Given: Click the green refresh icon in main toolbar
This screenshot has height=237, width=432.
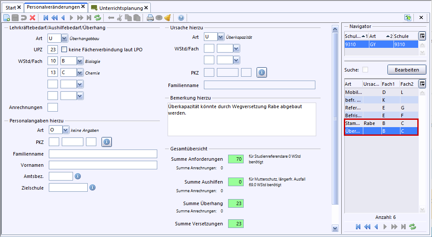Looking at the screenshot, I should 98,18.
